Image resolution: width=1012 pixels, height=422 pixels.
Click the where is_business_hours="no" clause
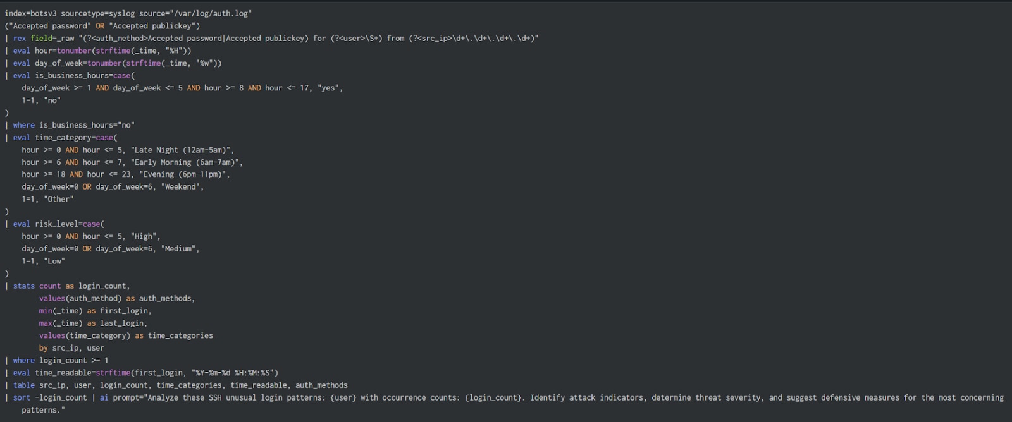point(73,125)
